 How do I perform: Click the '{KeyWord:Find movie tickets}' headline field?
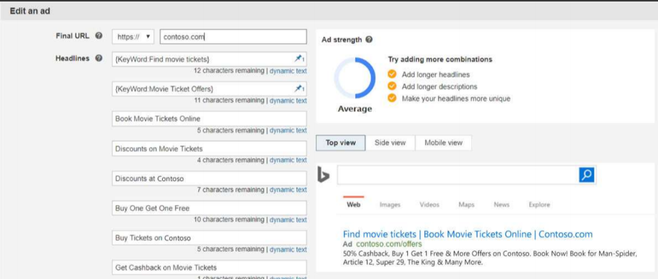coord(210,59)
